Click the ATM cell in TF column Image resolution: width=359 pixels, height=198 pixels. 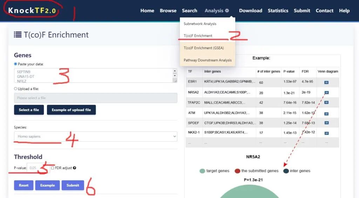click(x=191, y=113)
